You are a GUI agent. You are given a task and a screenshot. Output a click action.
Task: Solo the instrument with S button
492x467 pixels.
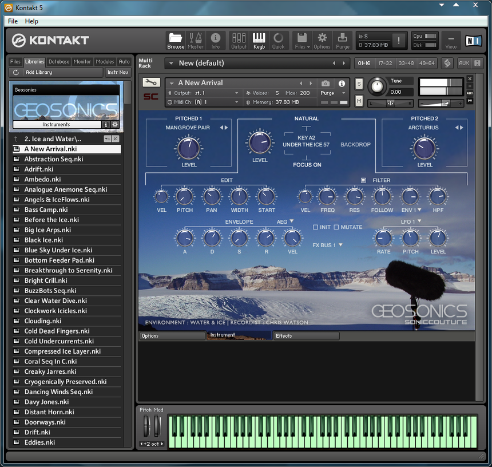(359, 84)
